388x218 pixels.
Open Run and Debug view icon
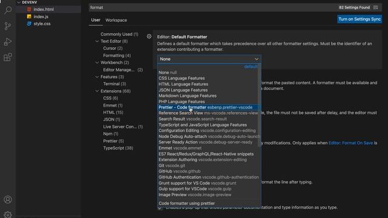(8, 42)
